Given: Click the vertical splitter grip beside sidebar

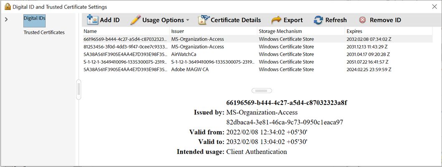Looking at the screenshot, I should click(x=79, y=90).
